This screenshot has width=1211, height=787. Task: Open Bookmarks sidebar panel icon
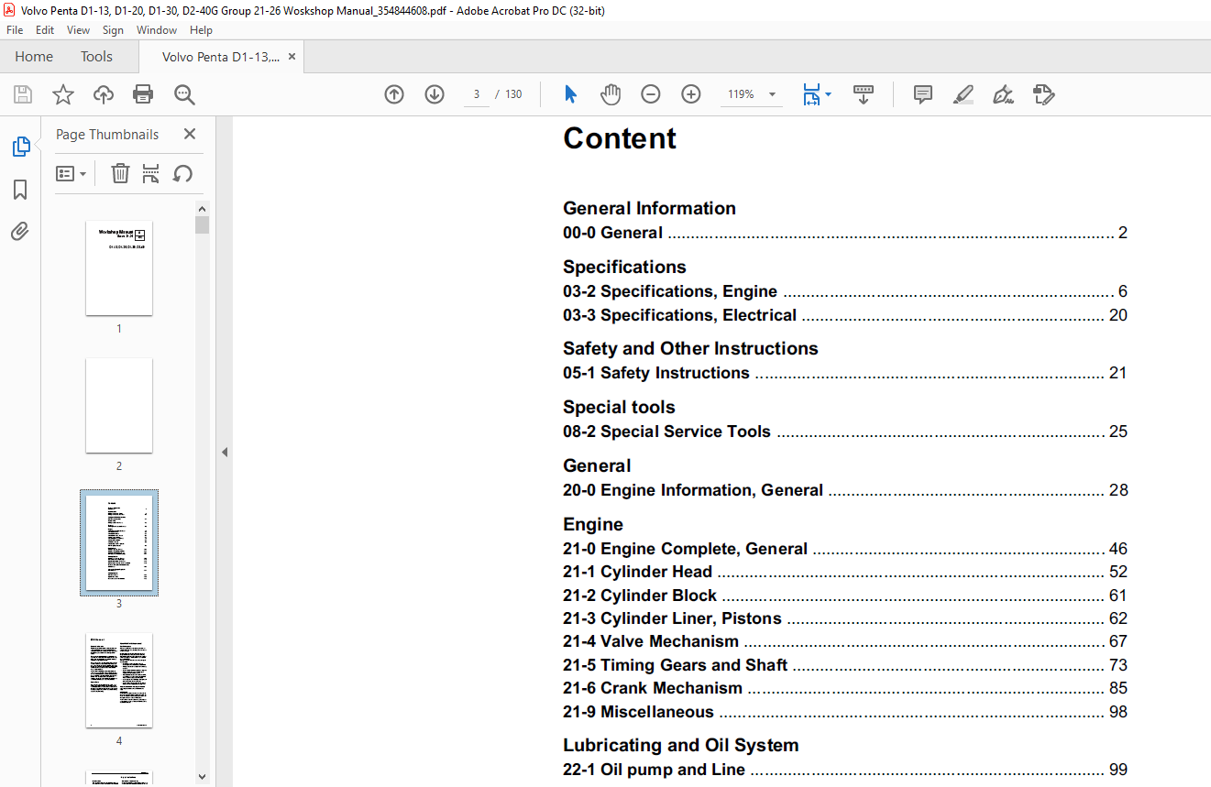[x=20, y=190]
